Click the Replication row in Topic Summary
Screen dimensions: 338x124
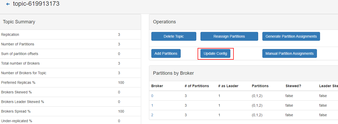10,35
